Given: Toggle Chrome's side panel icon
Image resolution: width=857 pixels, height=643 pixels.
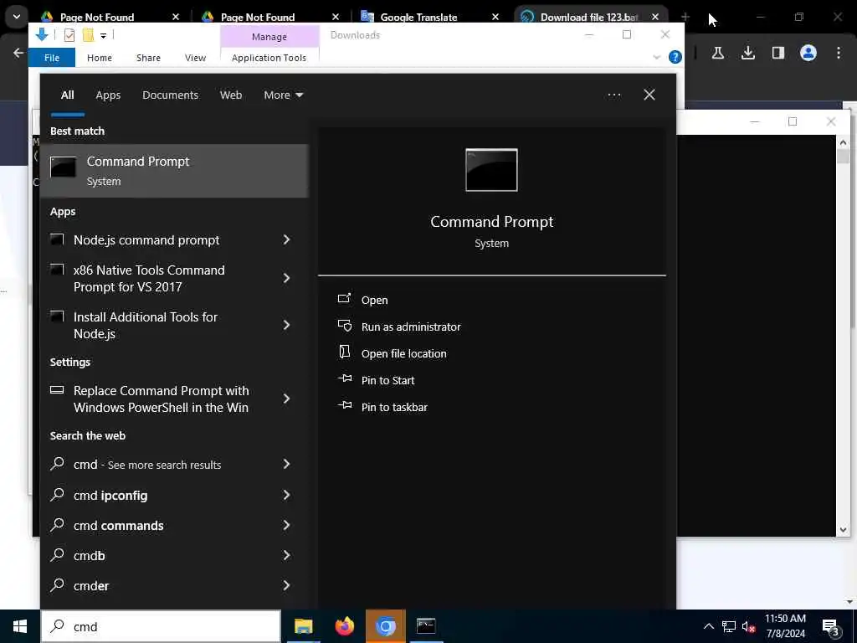Looking at the screenshot, I should pyautogui.click(x=778, y=53).
